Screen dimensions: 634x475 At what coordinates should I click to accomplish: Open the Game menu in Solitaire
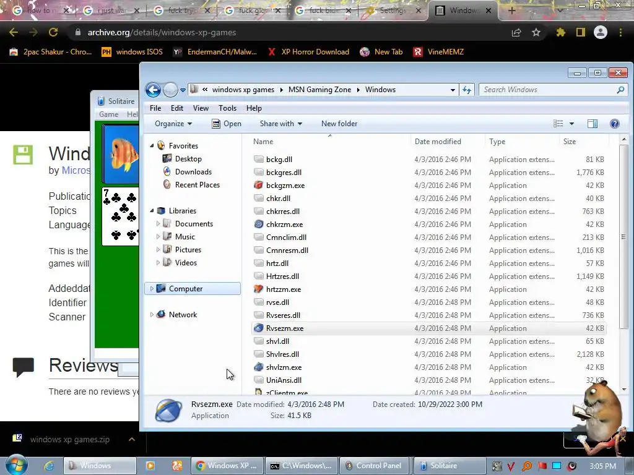coord(109,114)
